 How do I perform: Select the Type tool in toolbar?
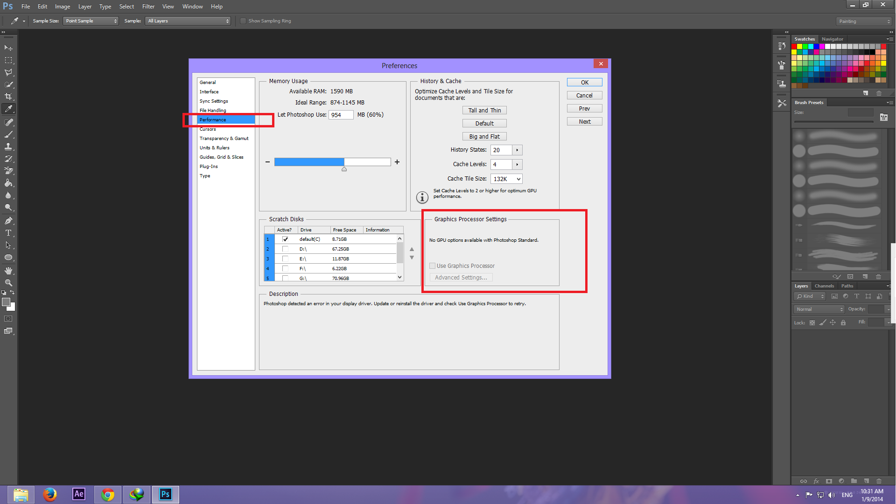8,233
